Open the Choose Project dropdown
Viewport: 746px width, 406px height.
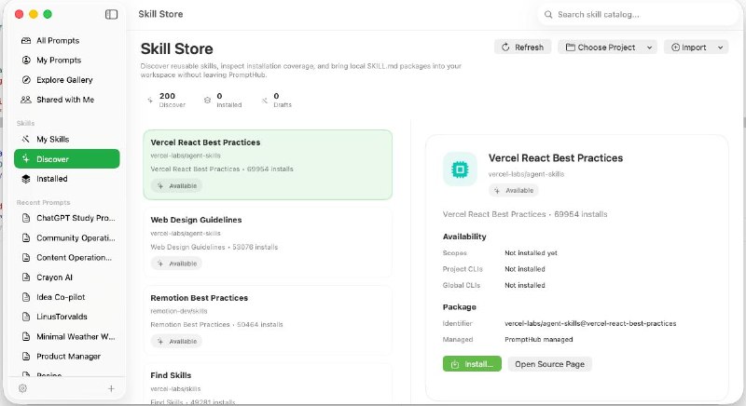(608, 47)
